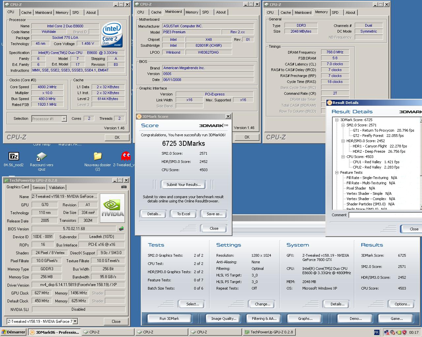Open the Validation tab in GPU-Z
This screenshot has height=337, width=422.
click(57, 188)
